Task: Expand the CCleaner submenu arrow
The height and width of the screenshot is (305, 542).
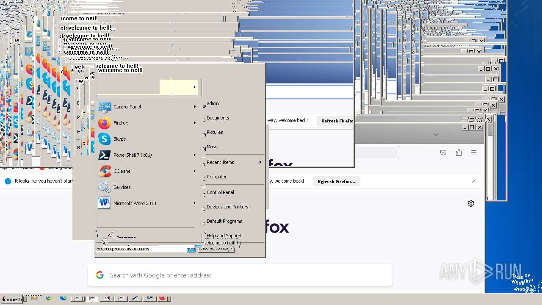Action: tap(195, 171)
